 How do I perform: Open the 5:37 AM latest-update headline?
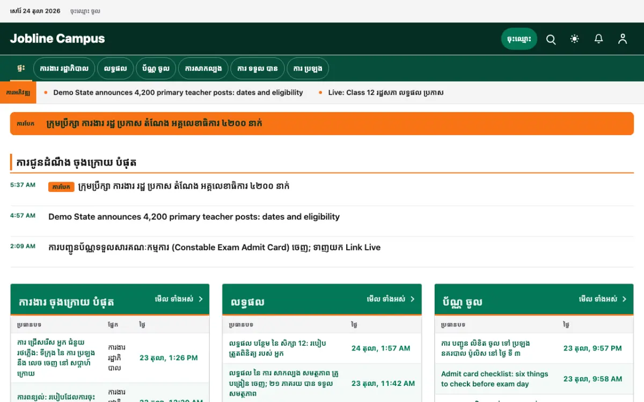point(184,187)
